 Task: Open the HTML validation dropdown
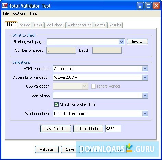[101, 69]
